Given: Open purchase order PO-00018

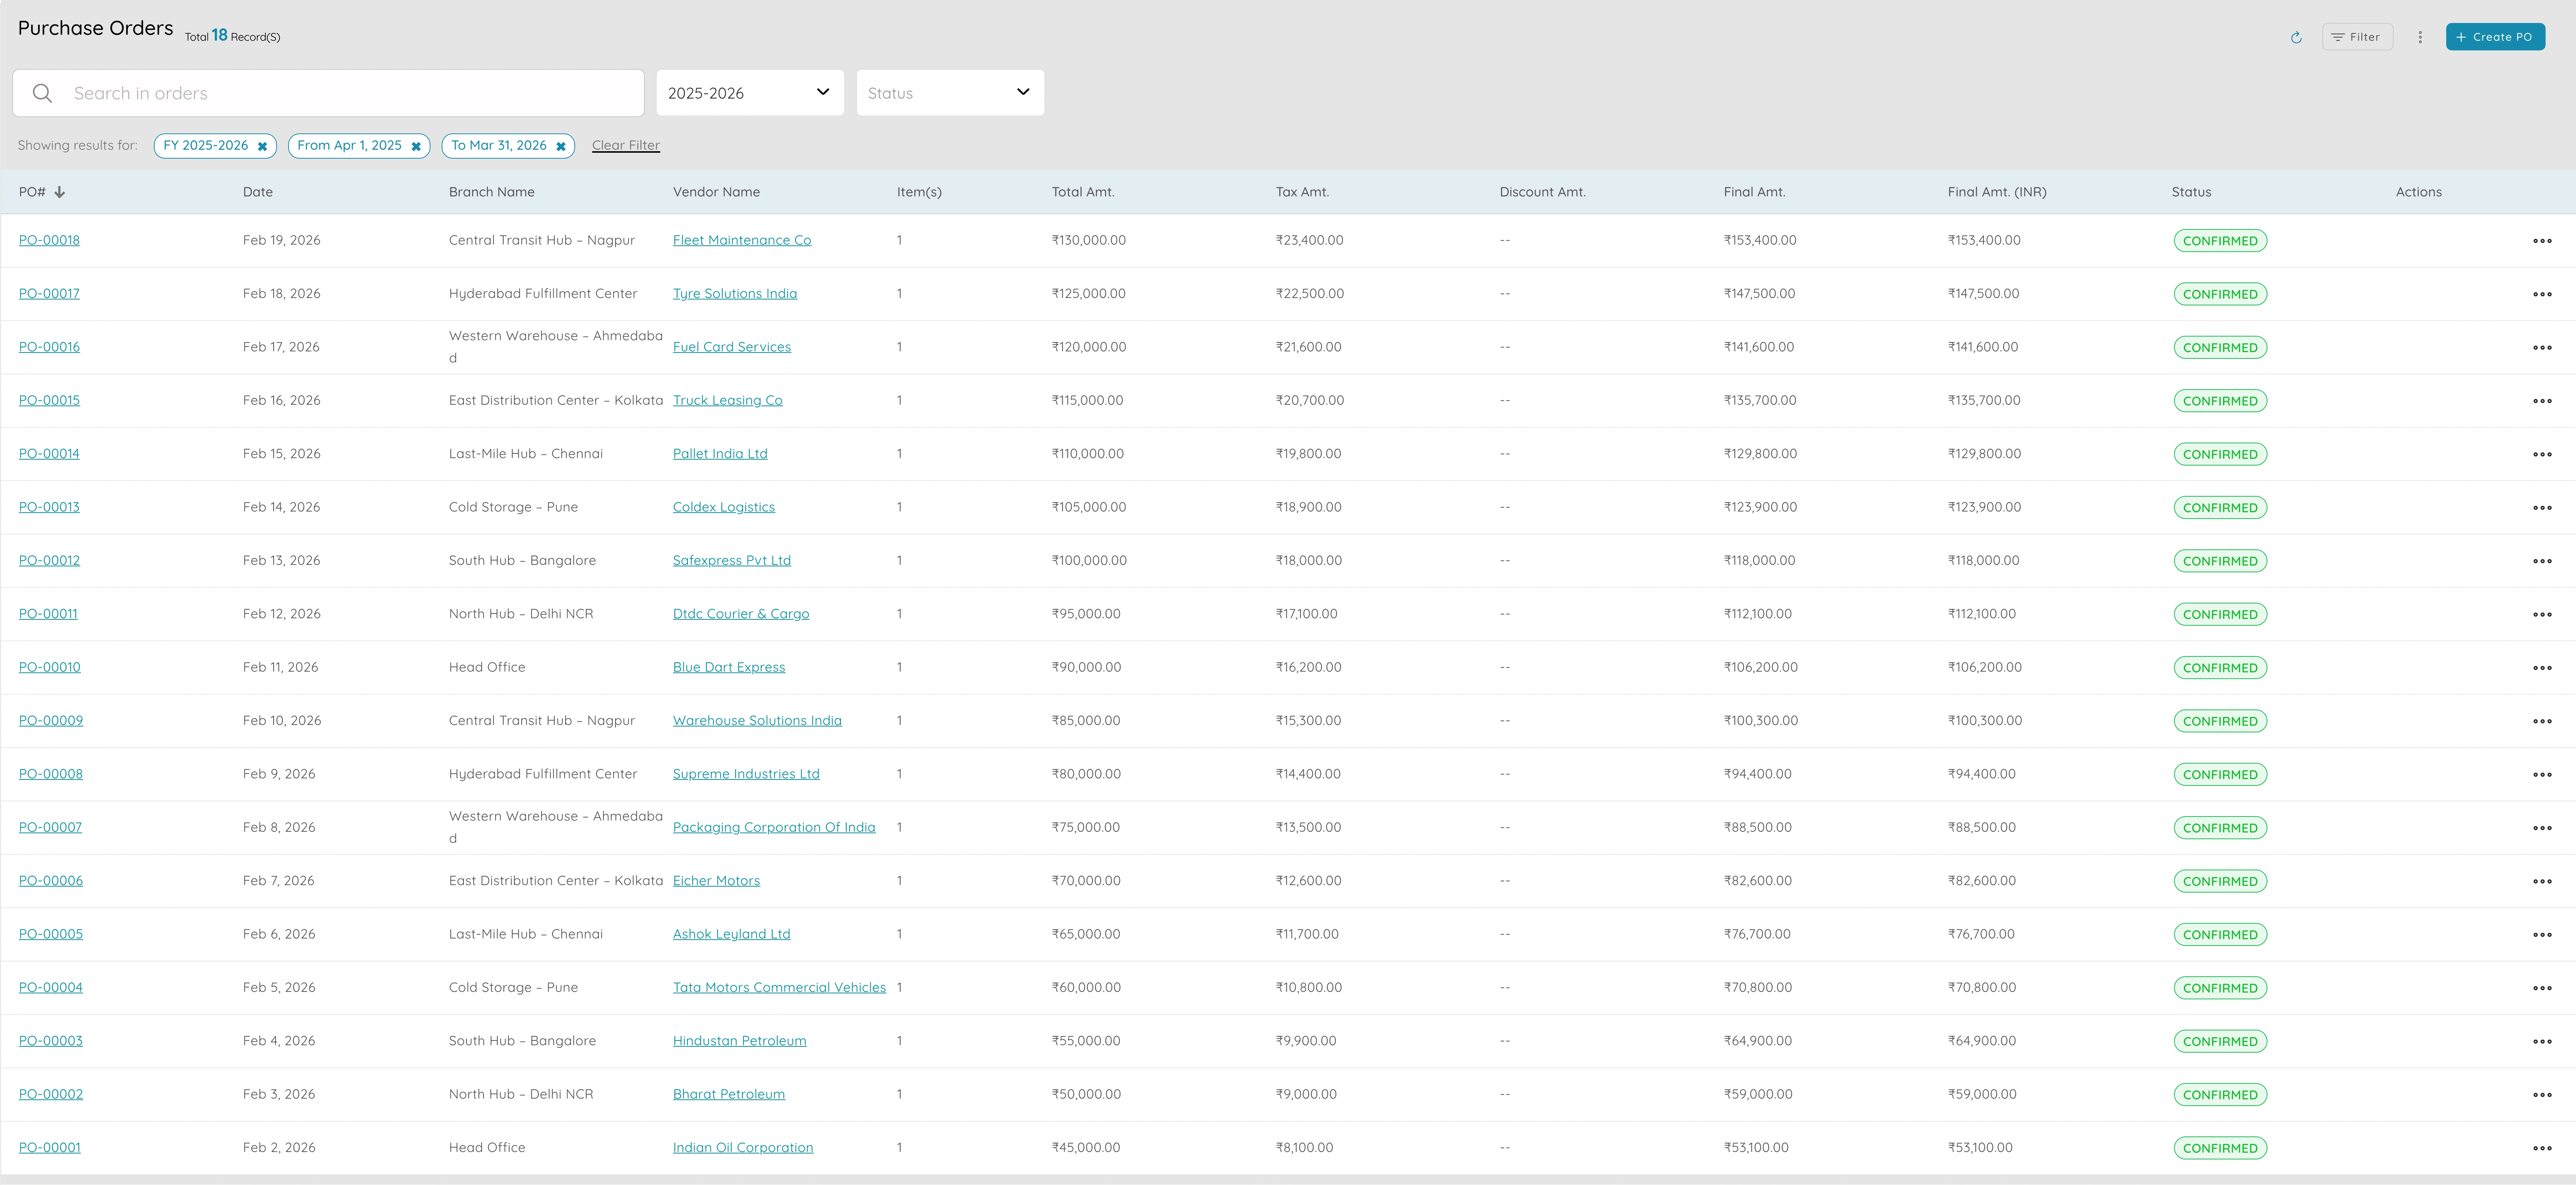Looking at the screenshot, I should (x=50, y=240).
